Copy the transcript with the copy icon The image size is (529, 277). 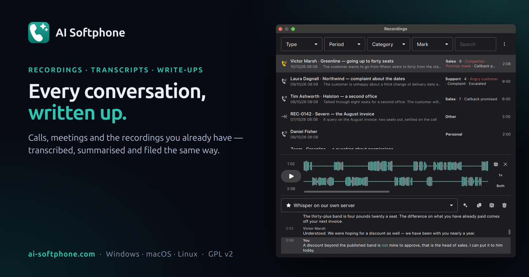[x=479, y=205]
